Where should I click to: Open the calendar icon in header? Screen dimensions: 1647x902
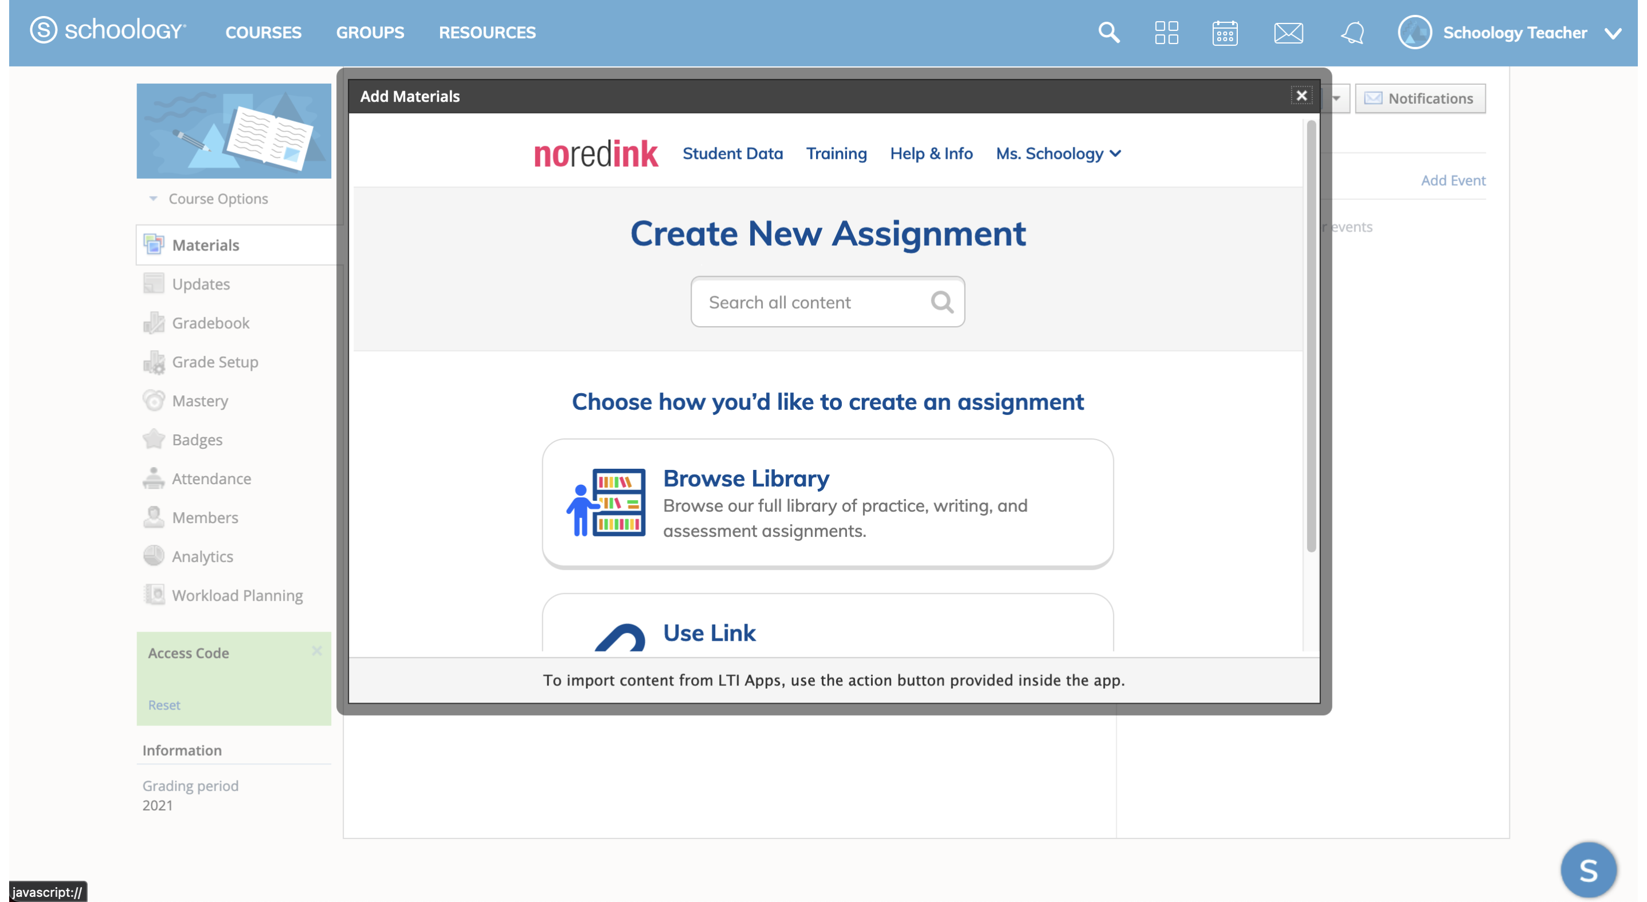1225,33
